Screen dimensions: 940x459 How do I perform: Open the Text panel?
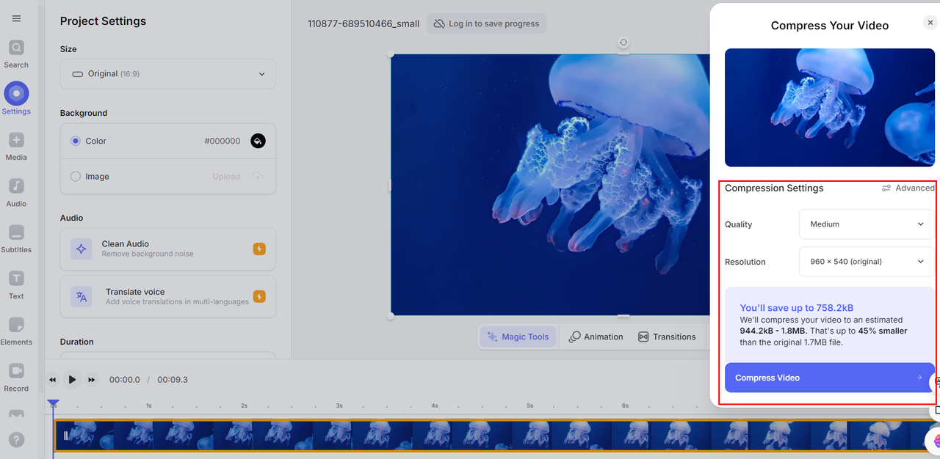point(16,285)
